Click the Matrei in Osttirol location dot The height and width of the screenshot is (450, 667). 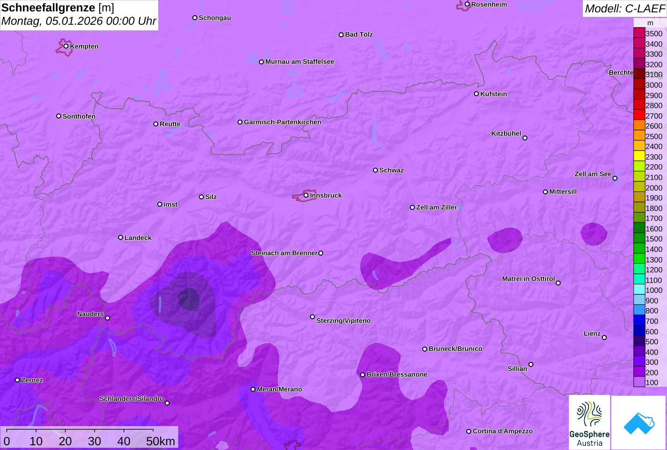click(558, 283)
